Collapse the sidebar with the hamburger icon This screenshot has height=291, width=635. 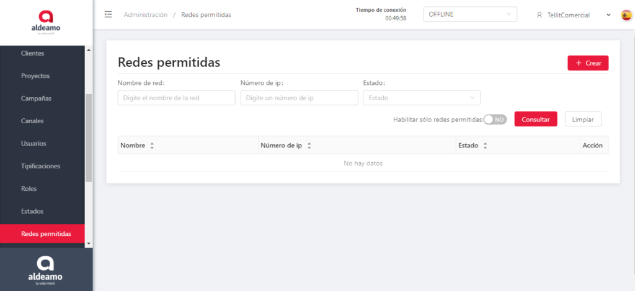click(x=109, y=15)
